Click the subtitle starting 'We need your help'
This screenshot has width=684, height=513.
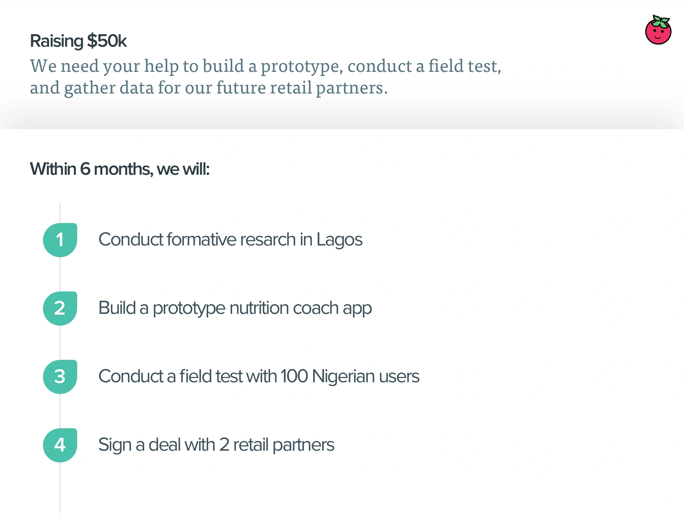click(x=266, y=77)
